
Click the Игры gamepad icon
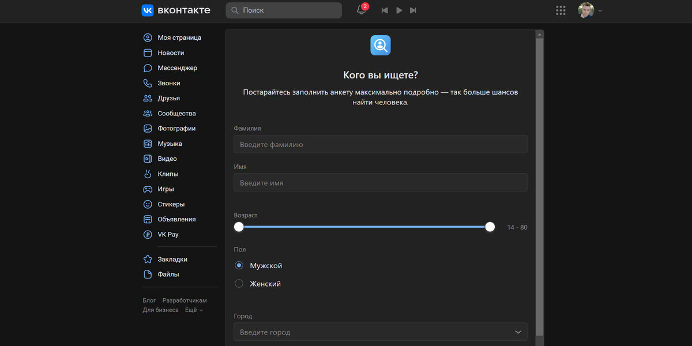click(148, 189)
